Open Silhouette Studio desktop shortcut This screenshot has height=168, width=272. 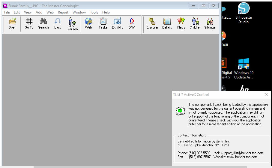244,13
